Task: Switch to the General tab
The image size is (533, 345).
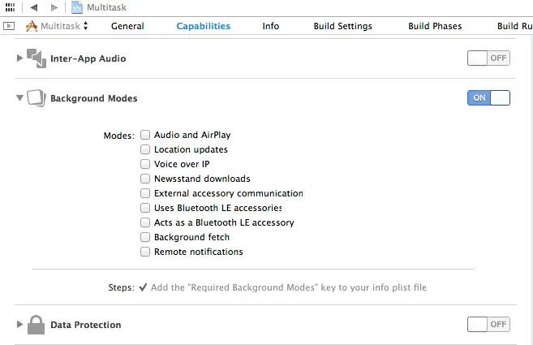Action: pyautogui.click(x=127, y=26)
